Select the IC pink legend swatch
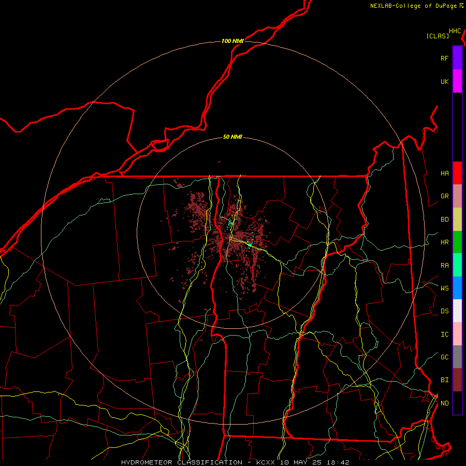Screen dimensions: 466x466 tap(457, 334)
